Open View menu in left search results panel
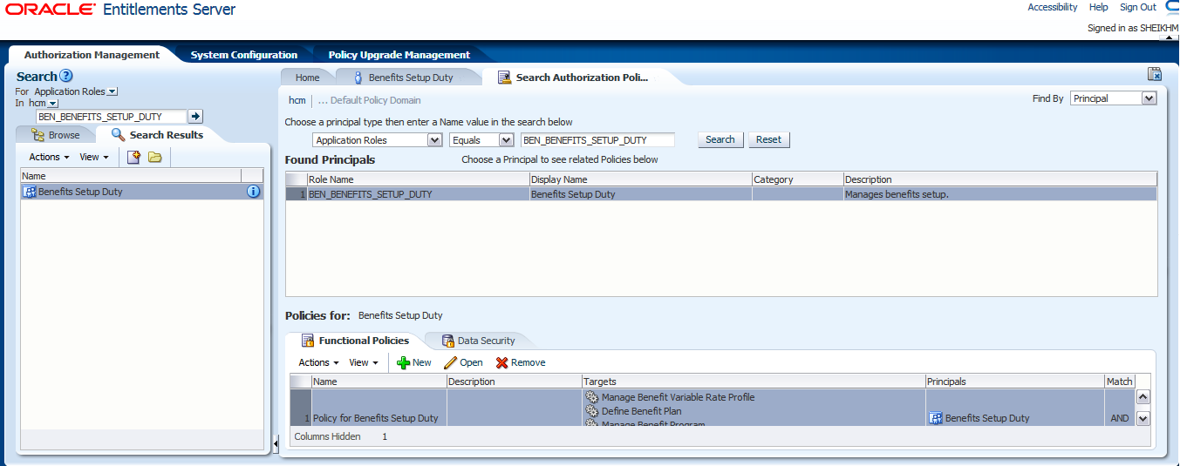Screen dimensions: 1187x466 click(94, 157)
